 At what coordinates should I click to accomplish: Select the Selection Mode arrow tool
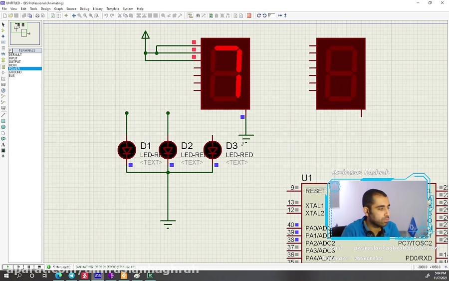[3, 24]
